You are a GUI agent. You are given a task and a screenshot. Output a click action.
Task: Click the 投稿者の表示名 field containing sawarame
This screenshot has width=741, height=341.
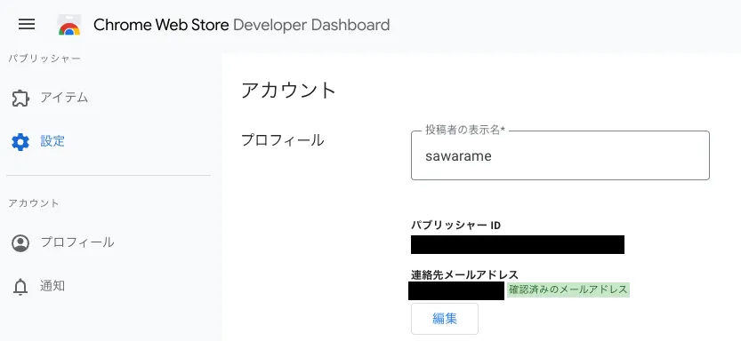pyautogui.click(x=560, y=155)
